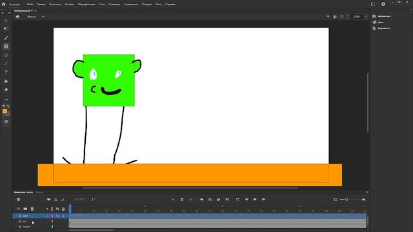The width and height of the screenshot is (413, 232).
Task: Click the add camera icon in timeline
Action: point(49,199)
